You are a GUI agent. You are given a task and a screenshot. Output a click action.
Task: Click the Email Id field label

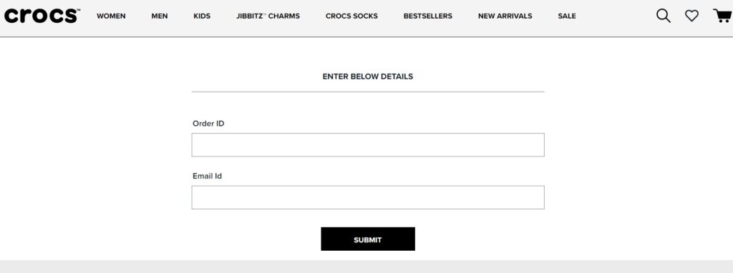point(207,177)
